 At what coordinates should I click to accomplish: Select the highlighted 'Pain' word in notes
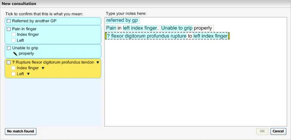point(111,28)
